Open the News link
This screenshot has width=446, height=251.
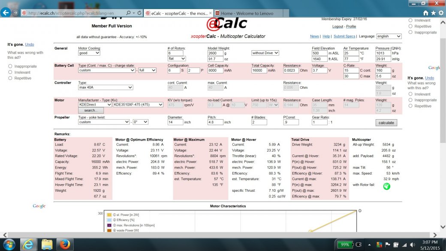click(x=314, y=36)
